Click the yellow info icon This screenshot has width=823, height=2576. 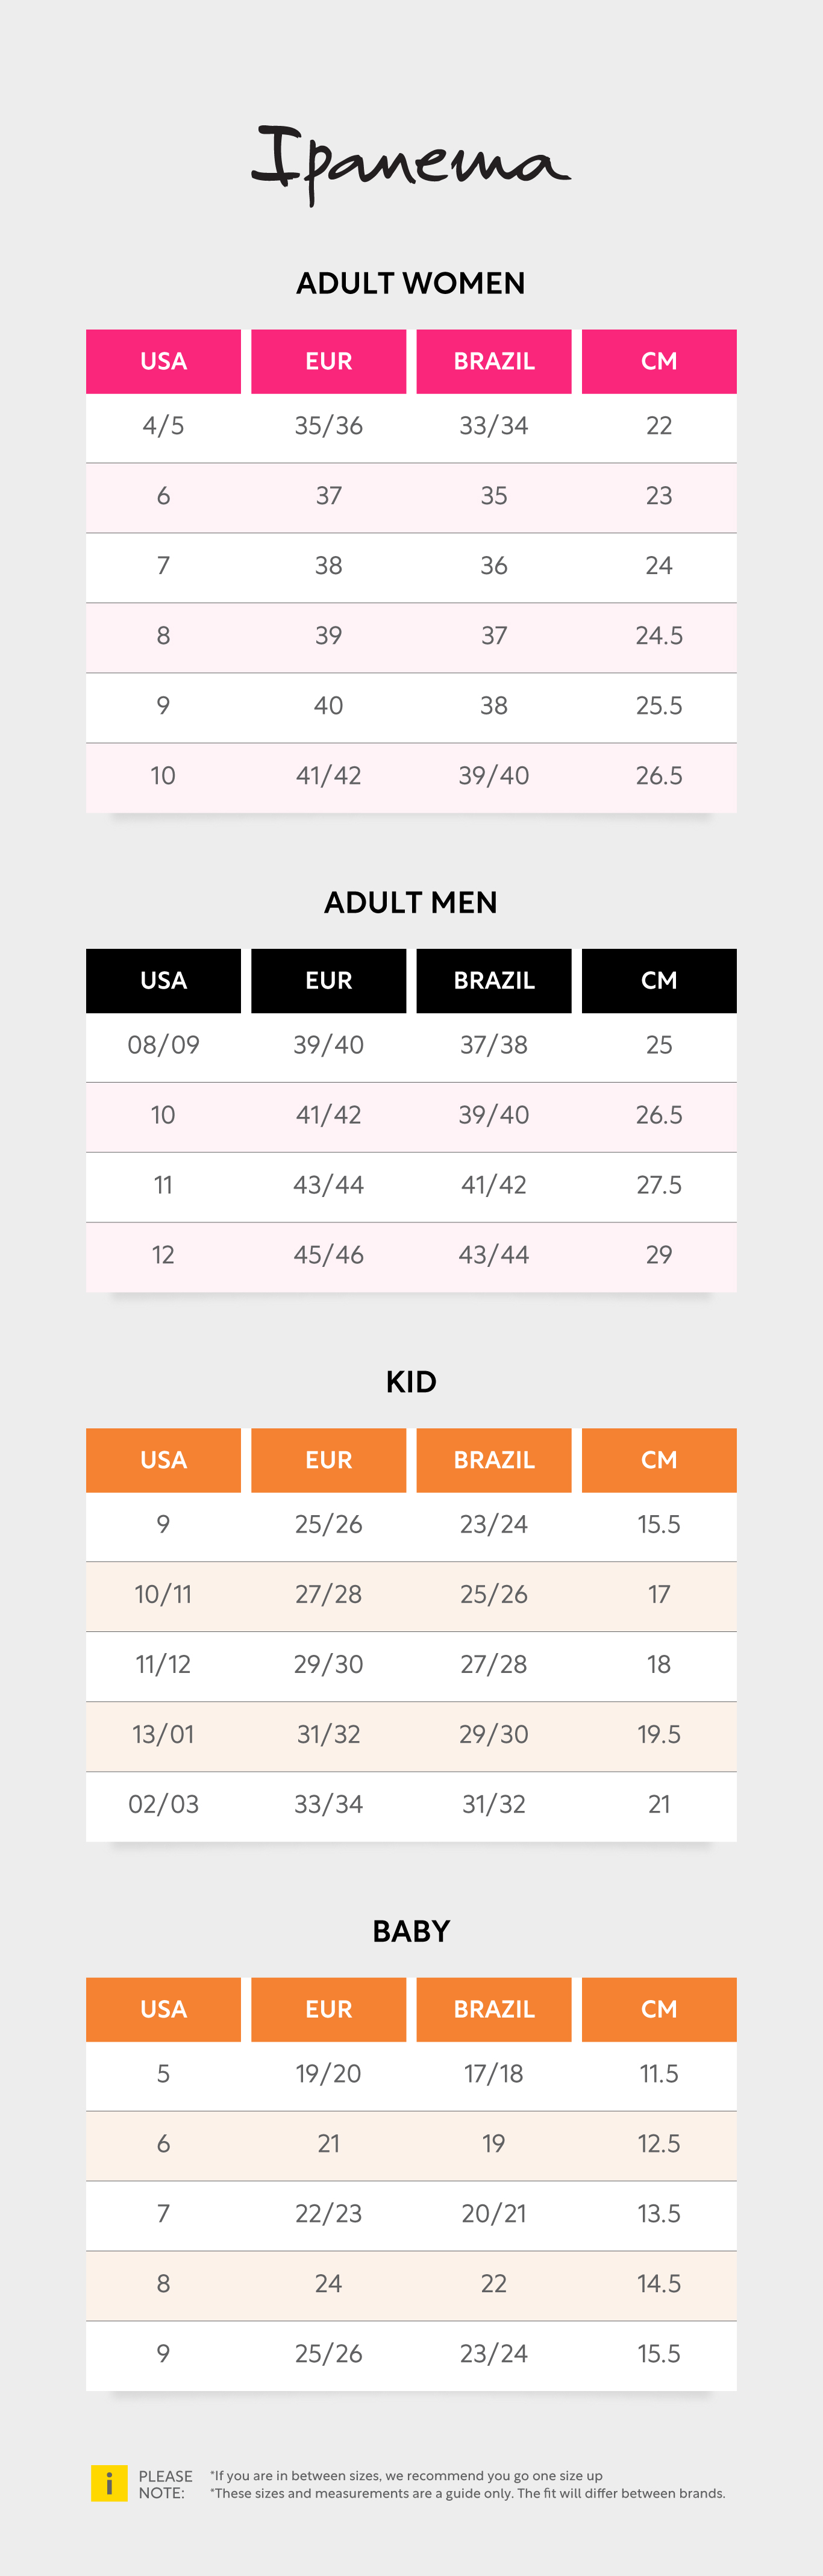click(109, 2483)
